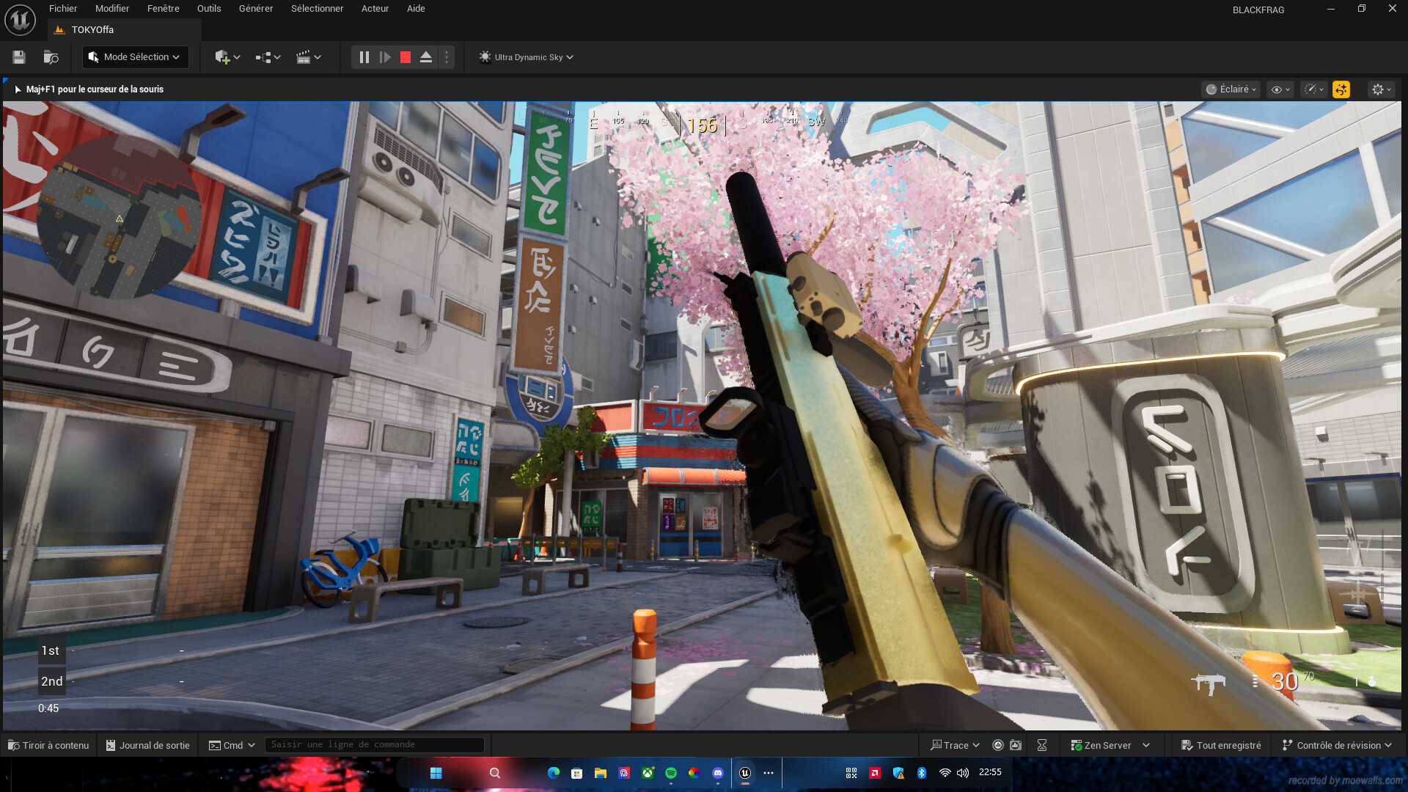
Task: Eject from the play session
Action: pyautogui.click(x=426, y=56)
